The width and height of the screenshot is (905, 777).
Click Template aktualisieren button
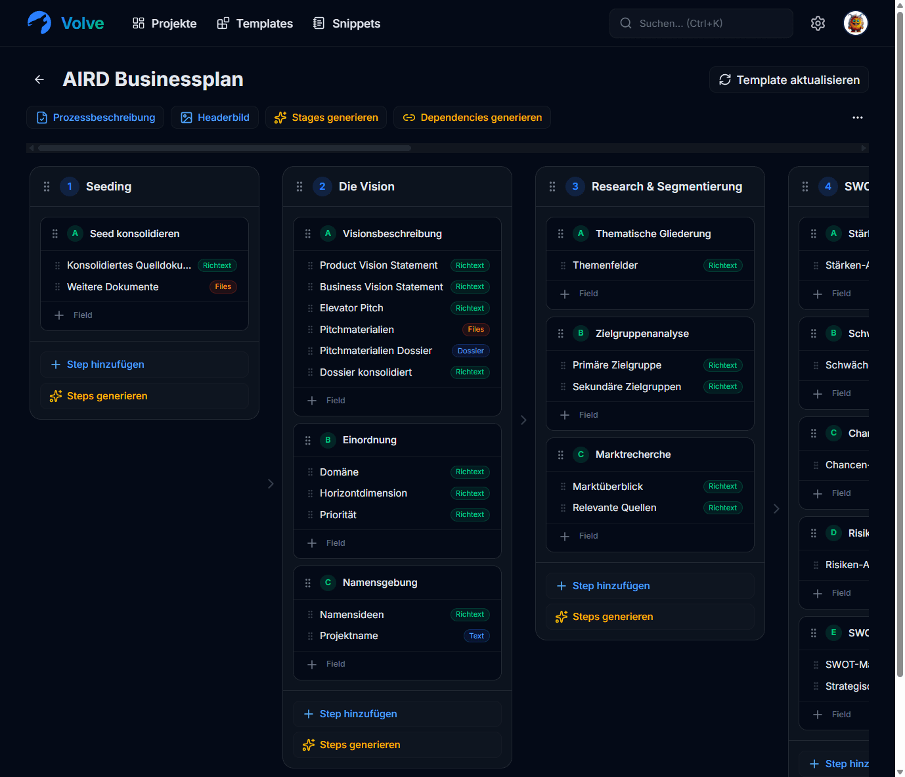789,79
